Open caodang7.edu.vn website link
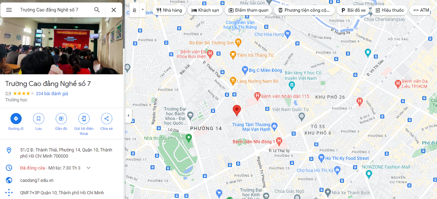Image resolution: width=437 pixels, height=199 pixels. pyautogui.click(x=37, y=180)
